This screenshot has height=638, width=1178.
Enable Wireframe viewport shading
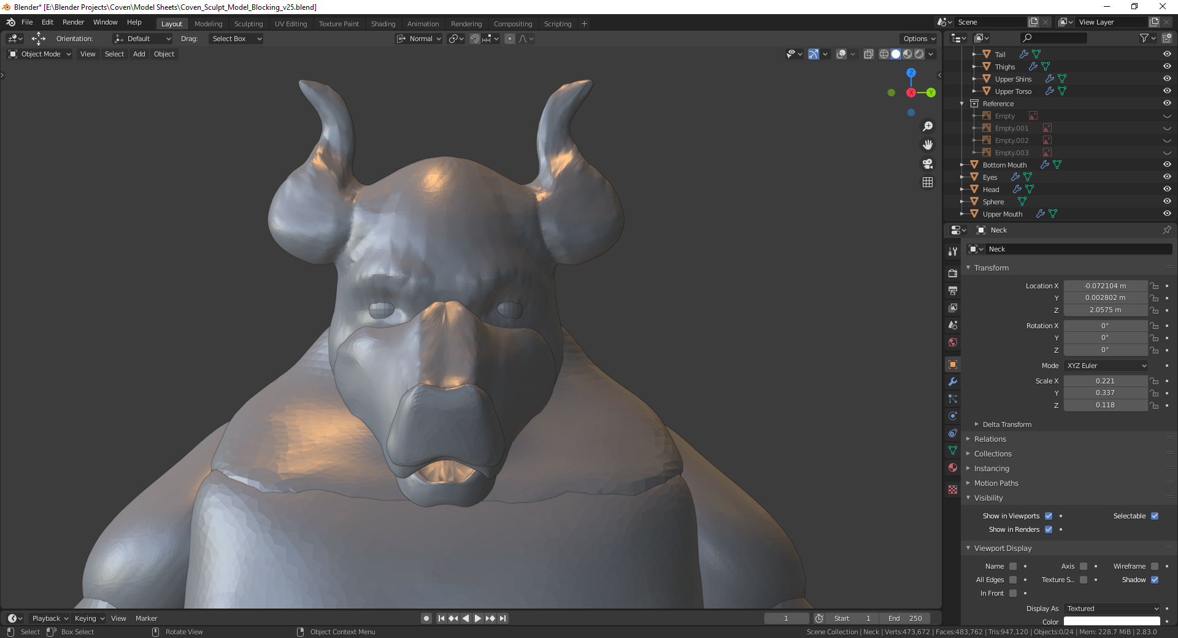pos(883,54)
